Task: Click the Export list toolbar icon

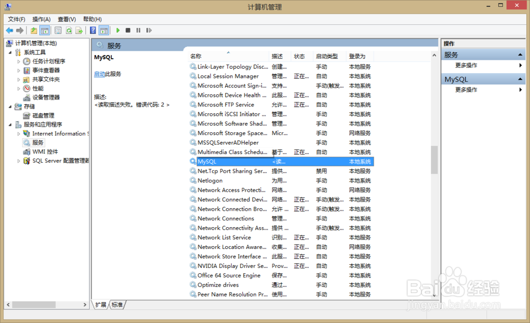Action: [79, 30]
